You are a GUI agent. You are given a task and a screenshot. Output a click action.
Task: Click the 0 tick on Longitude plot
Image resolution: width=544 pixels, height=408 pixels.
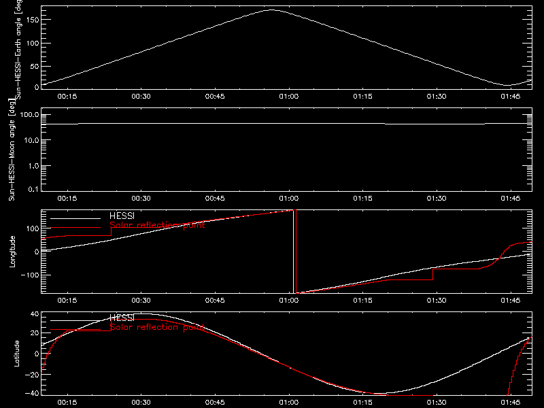37,252
